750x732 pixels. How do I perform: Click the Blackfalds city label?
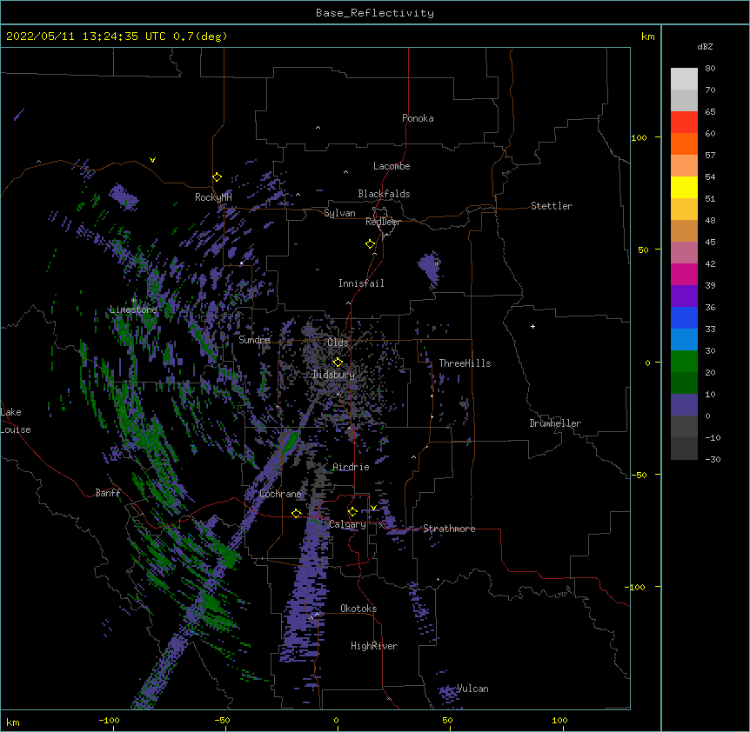click(384, 194)
